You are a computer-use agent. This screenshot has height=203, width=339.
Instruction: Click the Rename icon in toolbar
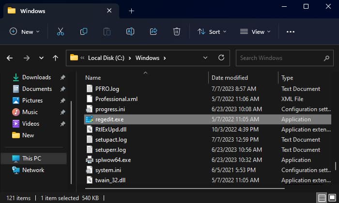(x=130, y=32)
